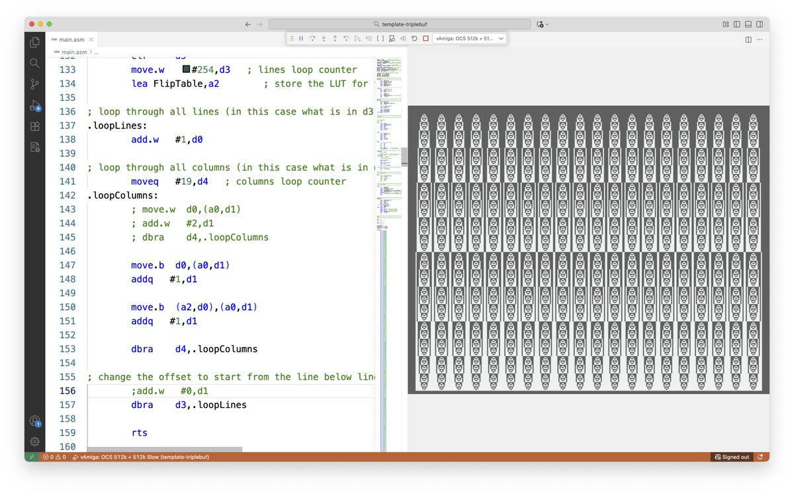Click Signed out in status bar
Image resolution: width=794 pixels, height=494 pixels.
pyautogui.click(x=732, y=457)
